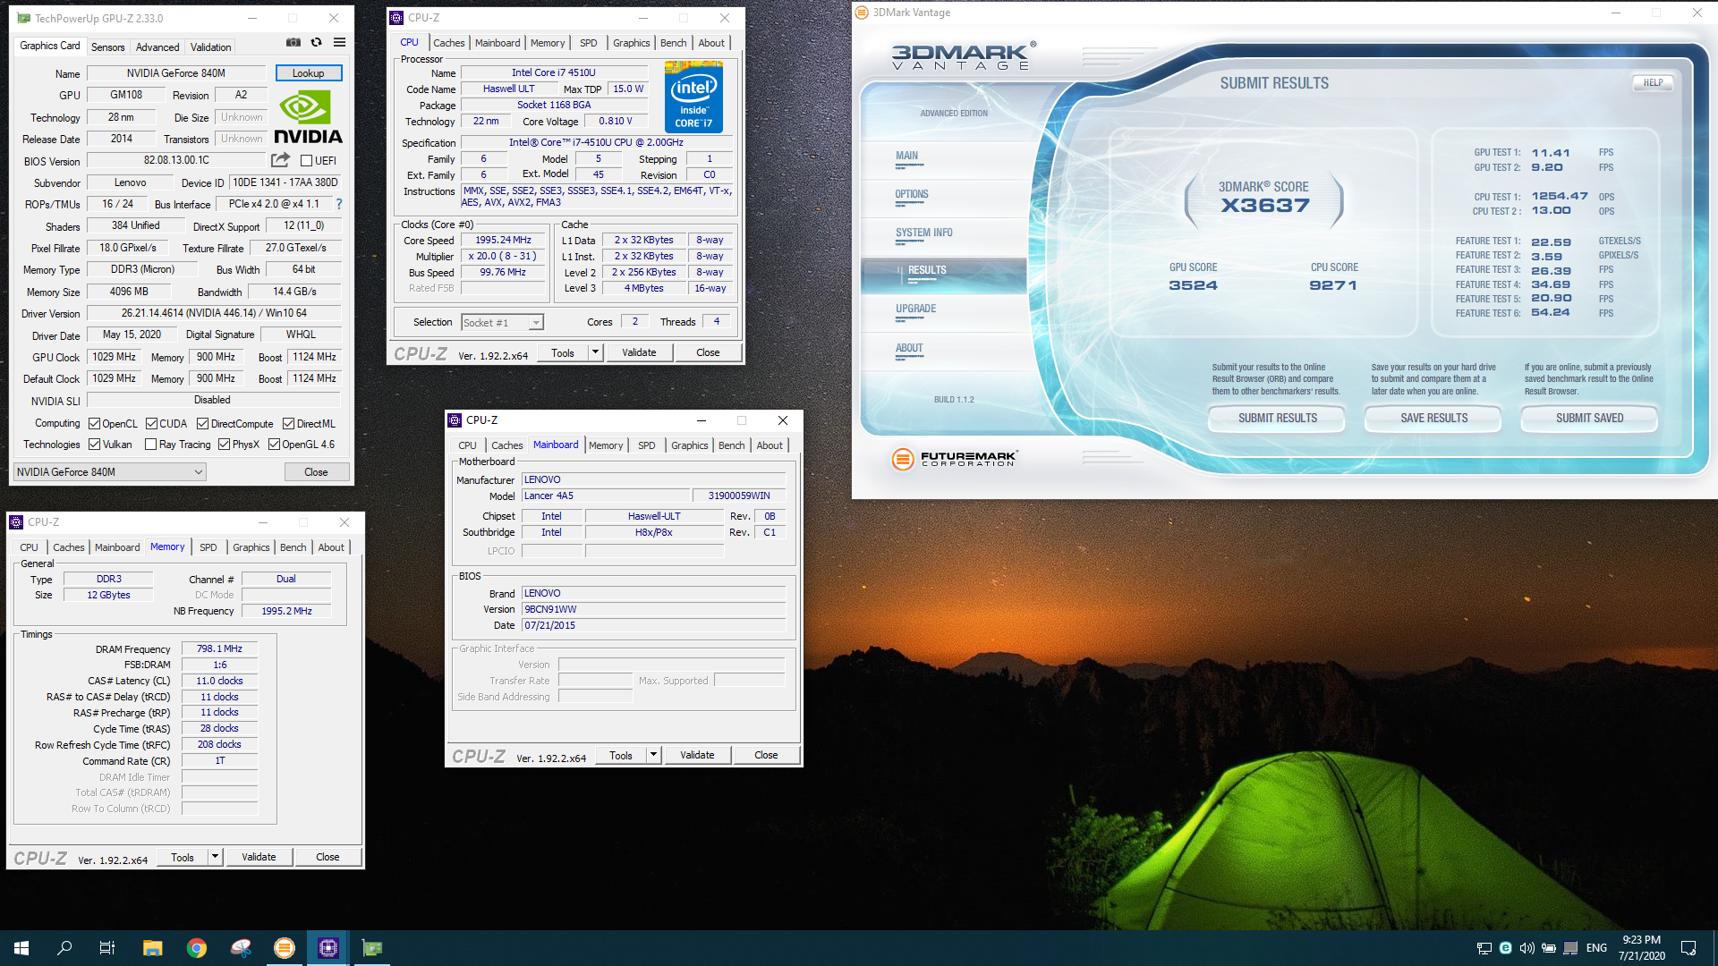The image size is (1718, 966).
Task: Open OPTIONS in 3DMark Vantage sidebar
Action: pos(912,194)
